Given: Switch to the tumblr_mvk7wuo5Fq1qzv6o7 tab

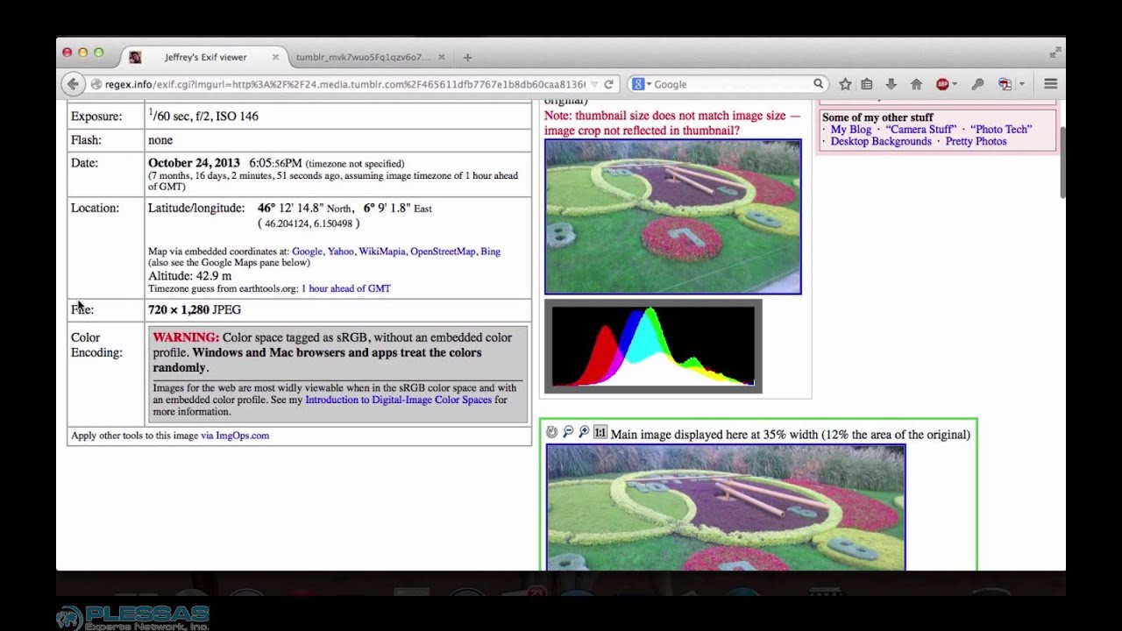Looking at the screenshot, I should (x=363, y=57).
